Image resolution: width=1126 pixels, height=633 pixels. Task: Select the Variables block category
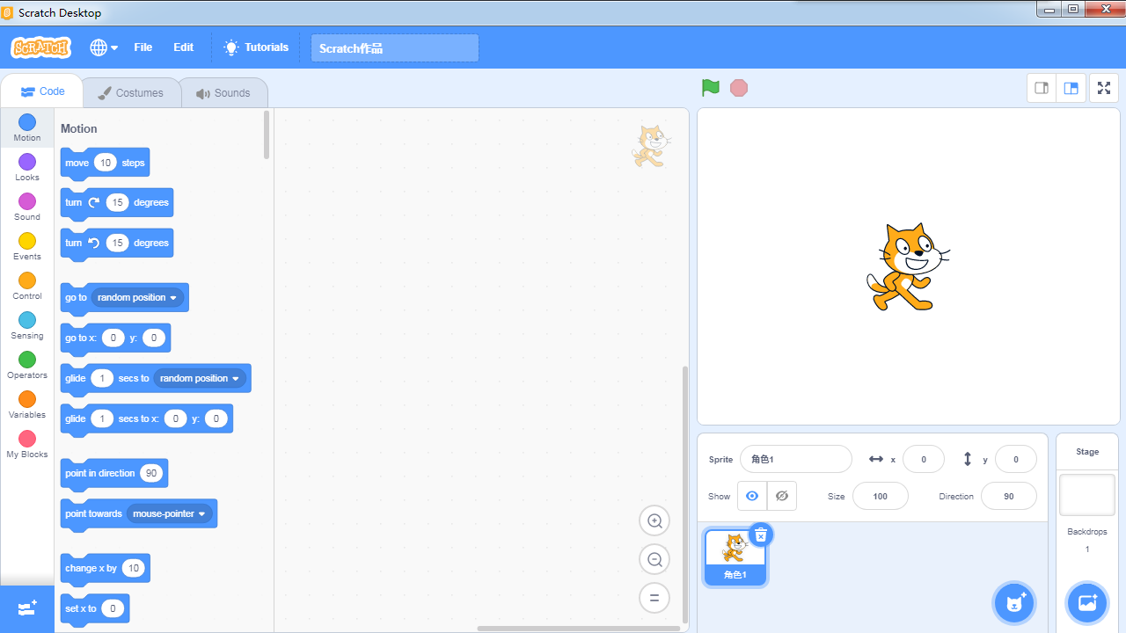pos(27,404)
